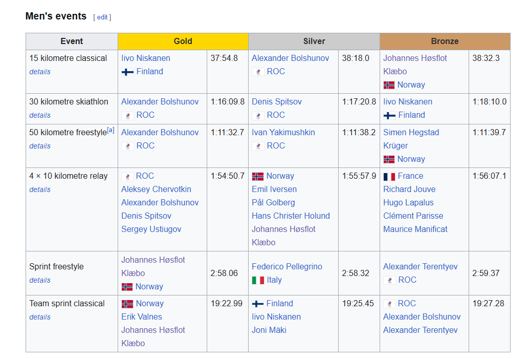Image resolution: width=529 pixels, height=359 pixels.
Task: Click the Finland flag in 15 kilometre classical gold
Action: click(x=127, y=72)
